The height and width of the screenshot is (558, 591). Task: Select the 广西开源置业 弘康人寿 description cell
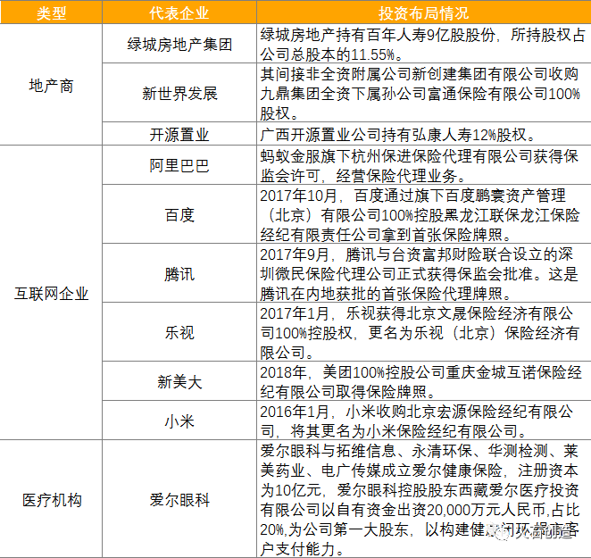coord(423,135)
